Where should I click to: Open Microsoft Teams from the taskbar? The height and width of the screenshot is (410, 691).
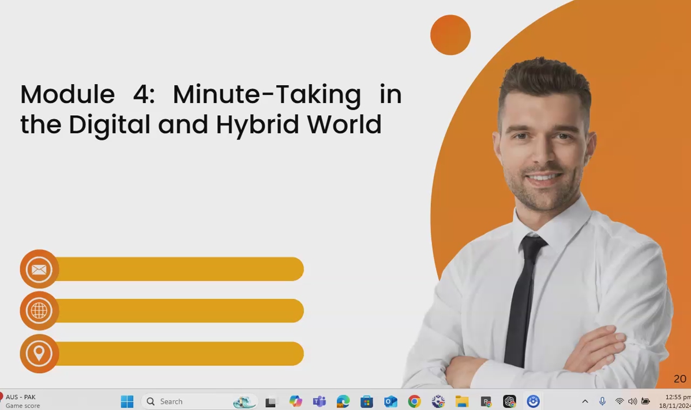click(x=319, y=401)
